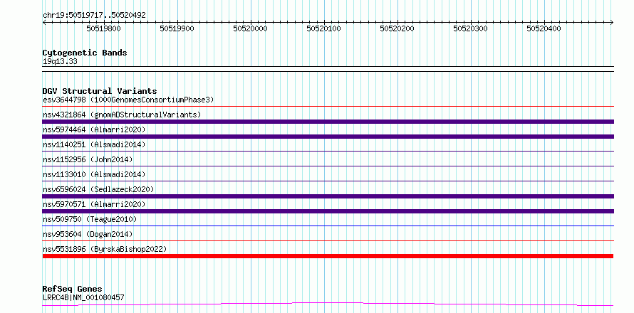Click the thin red line under nsv953604
This screenshot has width=634, height=313.
click(328, 241)
